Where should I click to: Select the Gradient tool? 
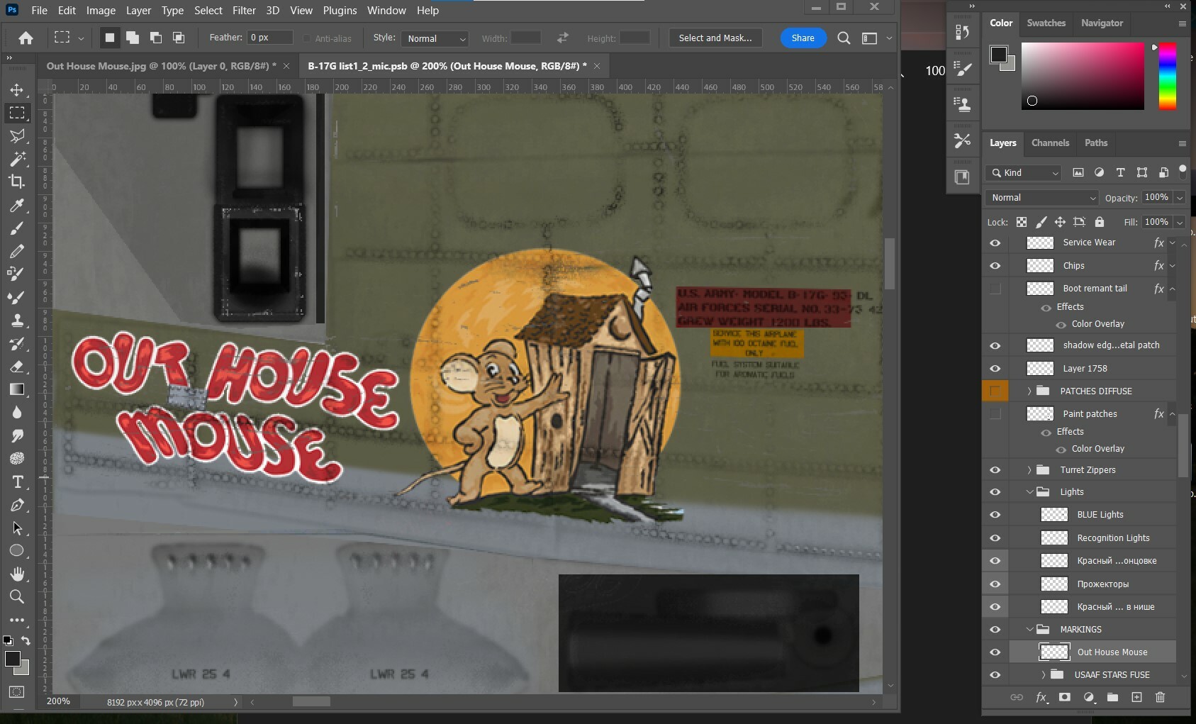17,389
